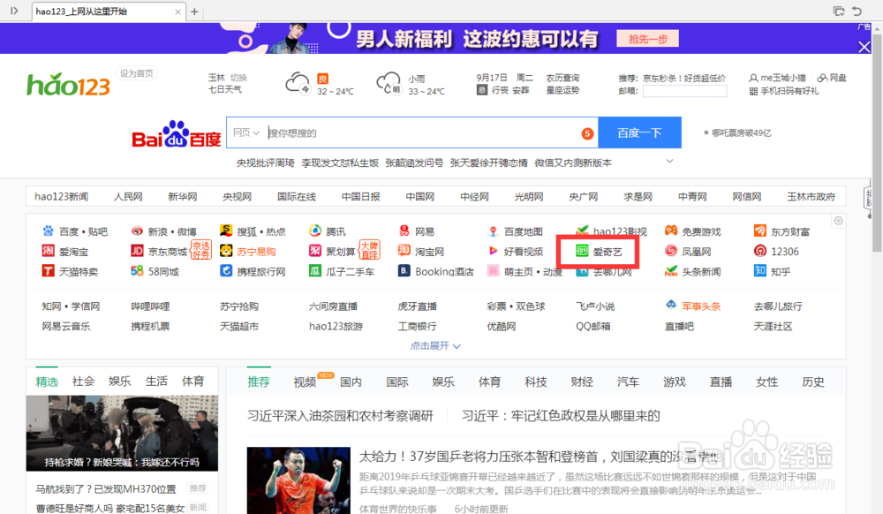Click the 知乎 icon
Screen dimensions: 883x514
click(x=759, y=271)
